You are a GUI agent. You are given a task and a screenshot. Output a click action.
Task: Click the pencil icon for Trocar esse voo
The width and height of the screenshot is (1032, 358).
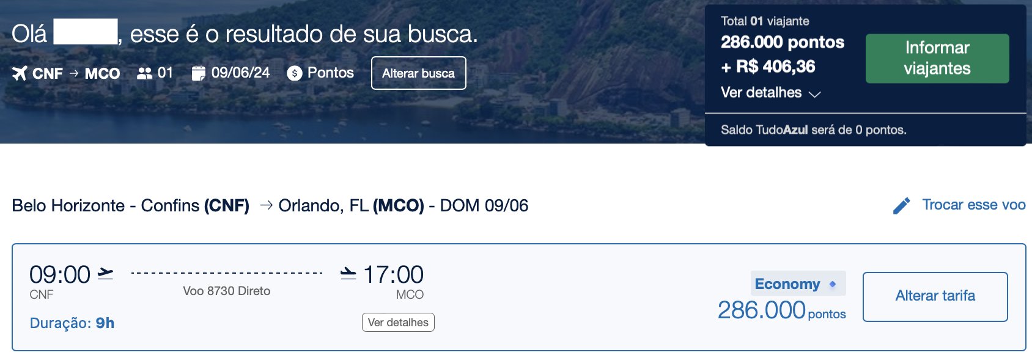[x=901, y=206]
